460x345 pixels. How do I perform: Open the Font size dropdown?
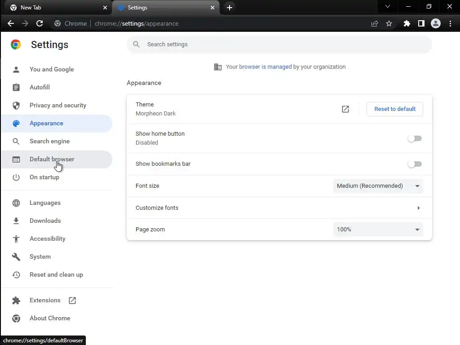378,186
